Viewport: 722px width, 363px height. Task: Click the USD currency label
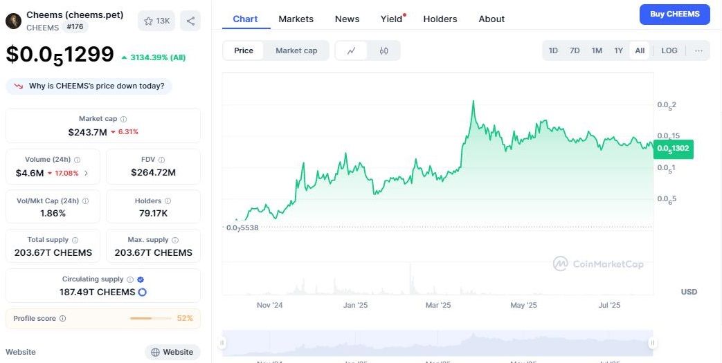coord(689,292)
